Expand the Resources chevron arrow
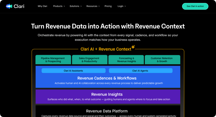The height and width of the screenshot is (117, 216). click(99, 6)
